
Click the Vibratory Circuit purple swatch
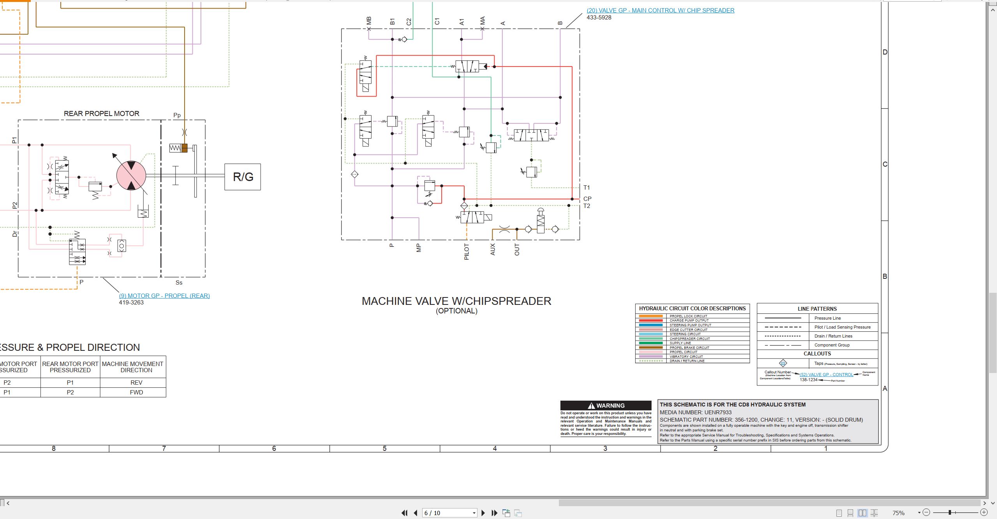[651, 357]
